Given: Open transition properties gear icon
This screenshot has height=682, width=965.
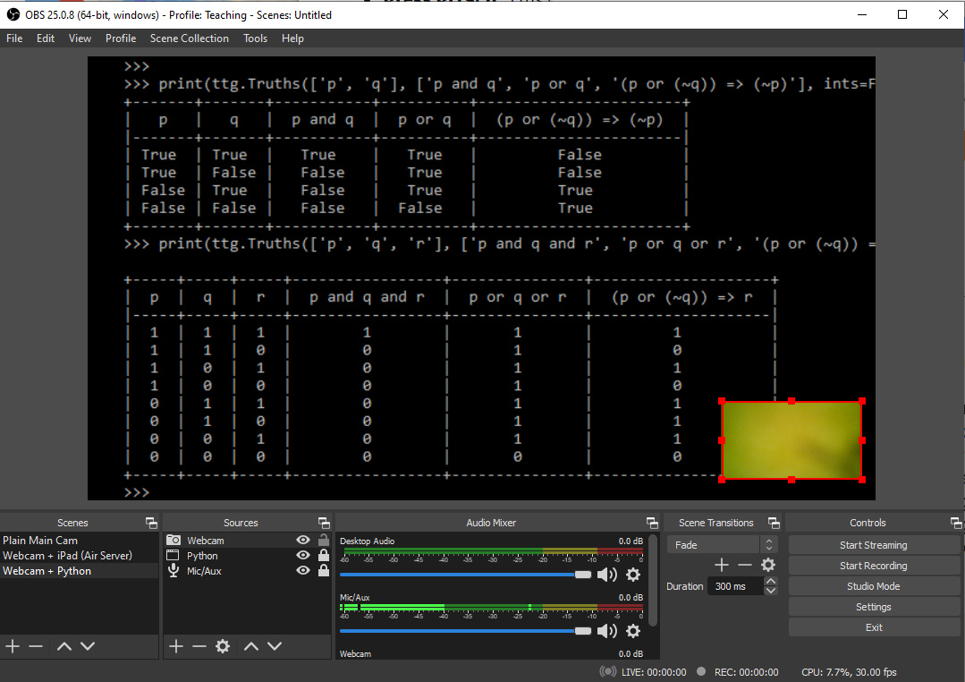Looking at the screenshot, I should click(x=768, y=565).
